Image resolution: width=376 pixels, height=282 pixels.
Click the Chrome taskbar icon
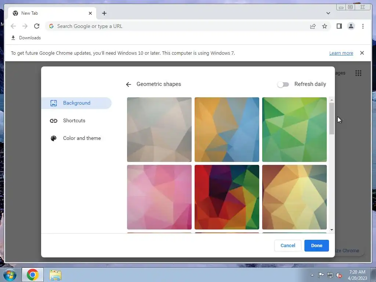click(33, 275)
